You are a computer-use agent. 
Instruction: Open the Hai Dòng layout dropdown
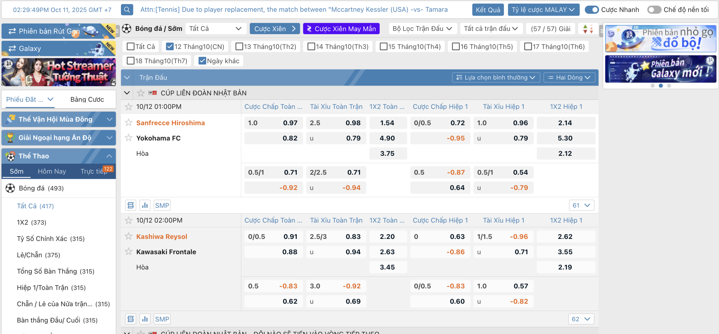point(569,77)
